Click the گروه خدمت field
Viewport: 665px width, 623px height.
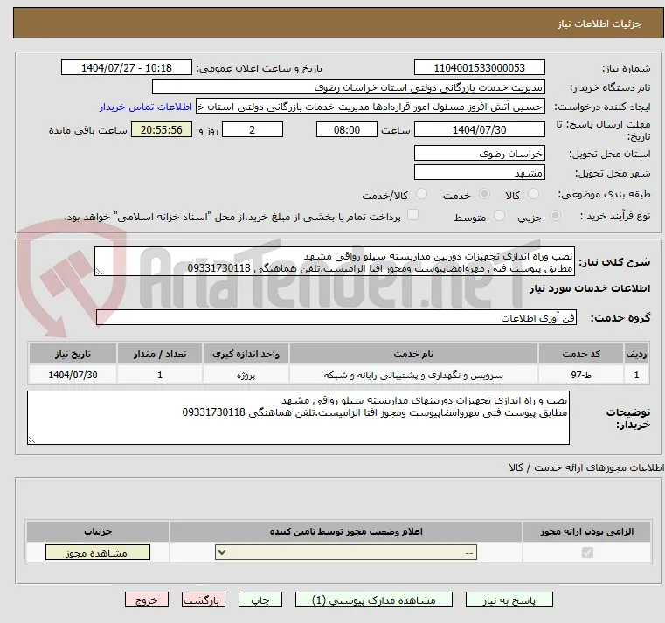tap(336, 318)
